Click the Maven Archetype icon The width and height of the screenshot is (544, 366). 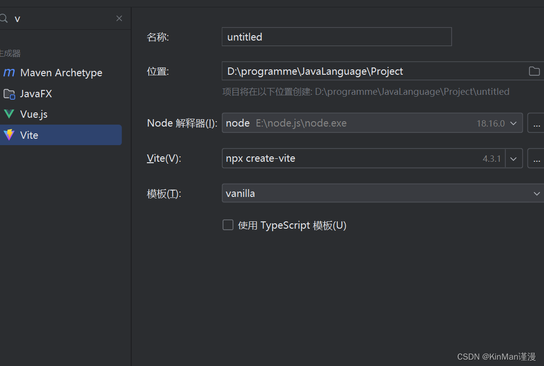tap(9, 73)
